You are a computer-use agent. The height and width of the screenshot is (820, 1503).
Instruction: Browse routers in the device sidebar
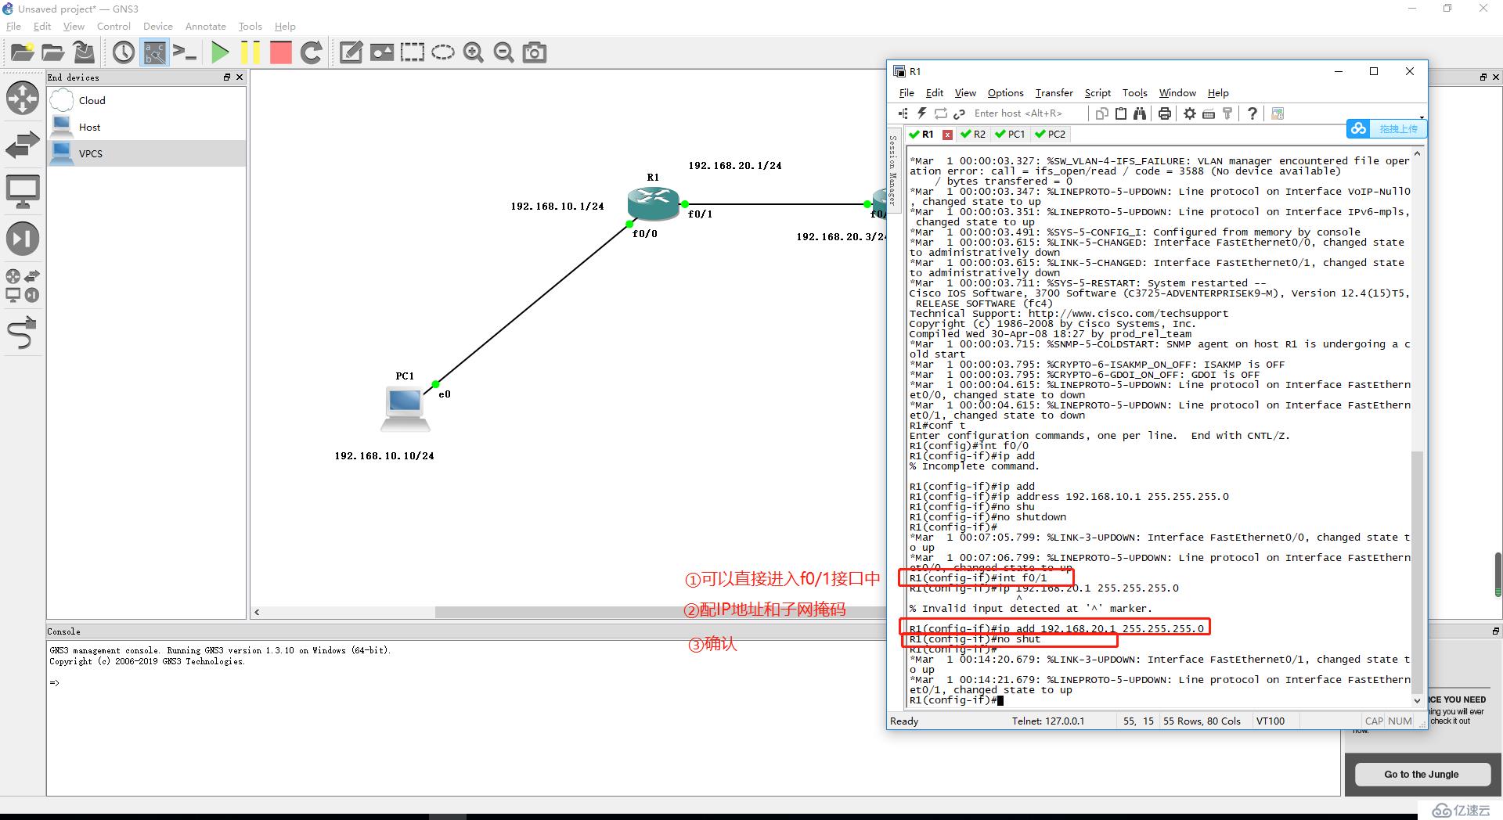click(22, 99)
